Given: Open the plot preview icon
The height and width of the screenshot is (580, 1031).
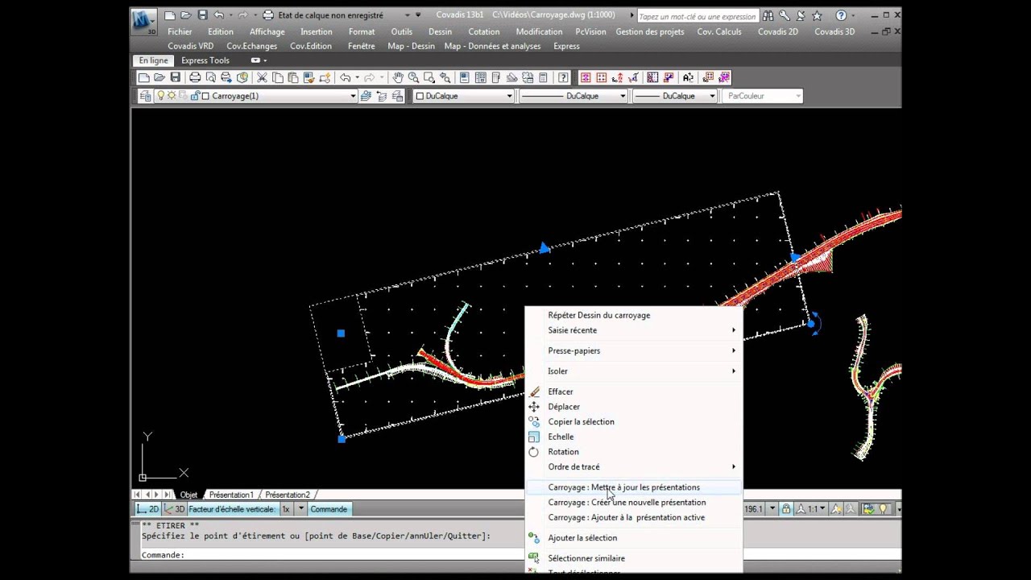Looking at the screenshot, I should tap(210, 77).
